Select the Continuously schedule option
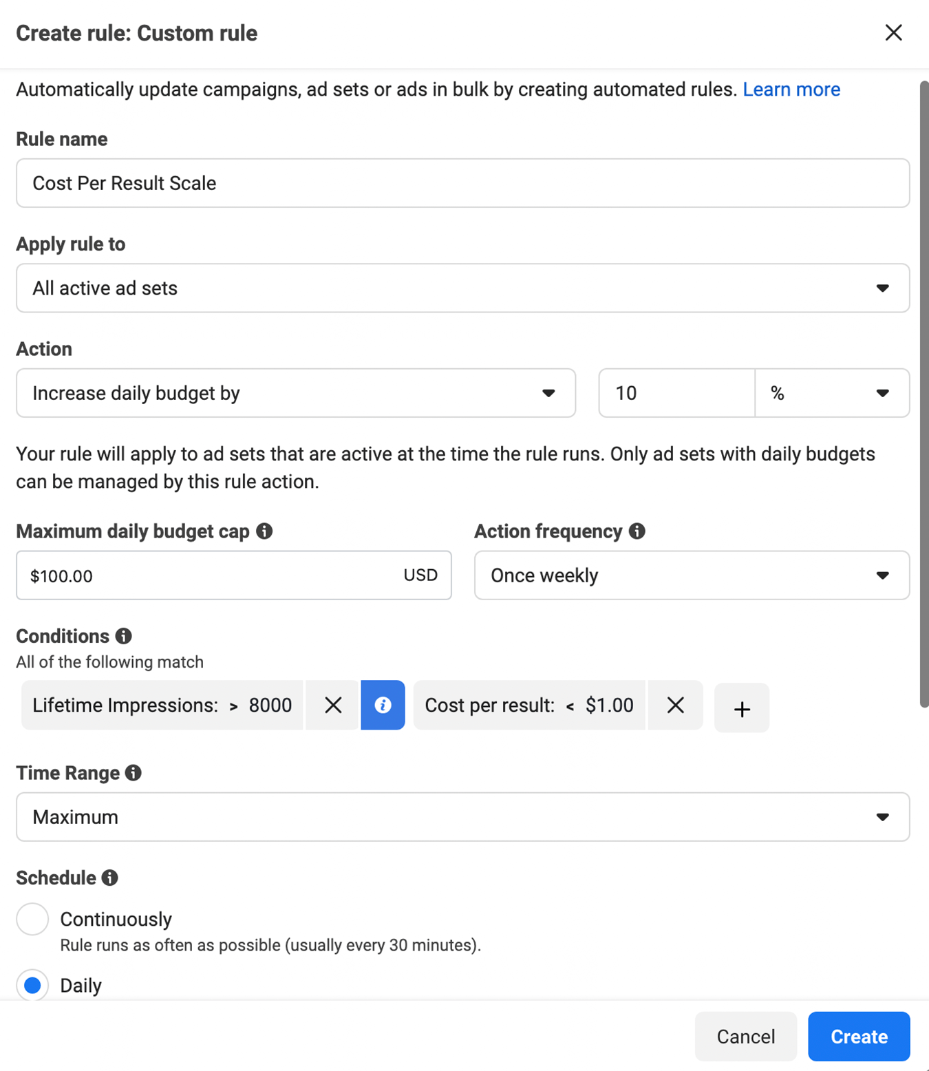Viewport: 929px width, 1071px height. (x=32, y=919)
